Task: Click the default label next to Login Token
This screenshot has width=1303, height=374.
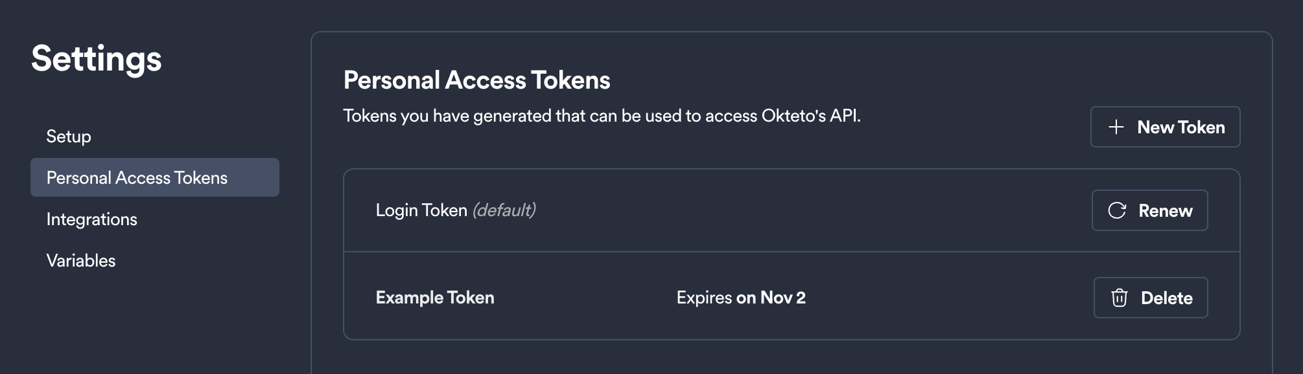Action: tap(505, 210)
